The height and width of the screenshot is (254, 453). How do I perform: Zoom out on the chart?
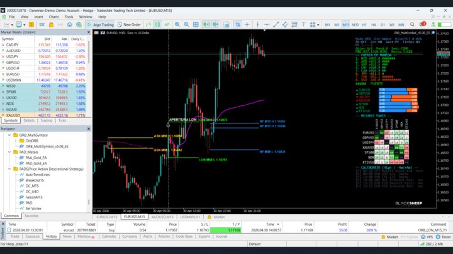(x=186, y=24)
